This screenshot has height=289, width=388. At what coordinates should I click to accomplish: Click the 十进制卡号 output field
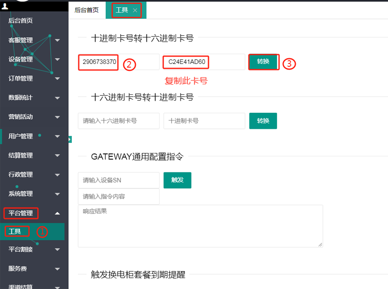pyautogui.click(x=204, y=121)
